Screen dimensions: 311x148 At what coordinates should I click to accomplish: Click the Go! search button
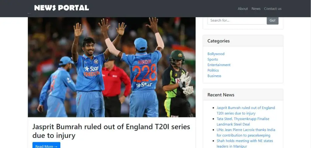click(272, 20)
